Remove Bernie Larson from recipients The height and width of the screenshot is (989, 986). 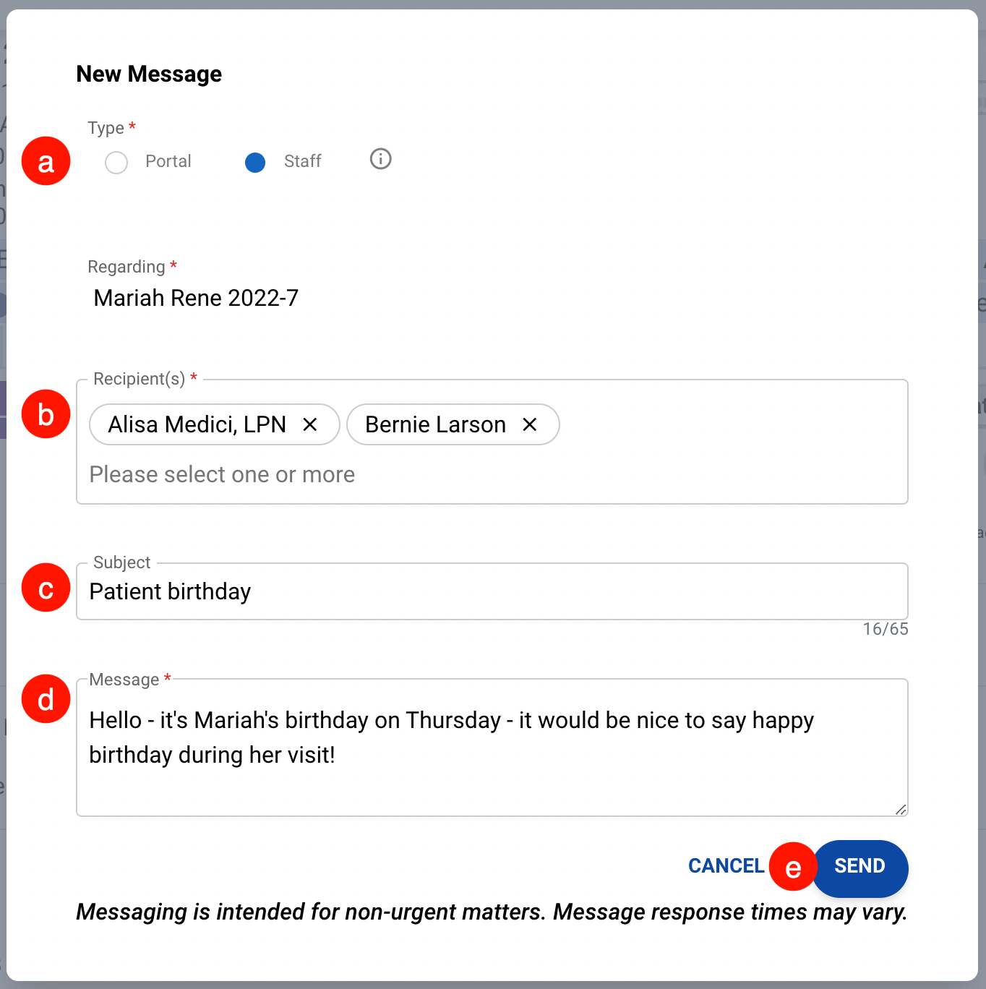pos(530,424)
